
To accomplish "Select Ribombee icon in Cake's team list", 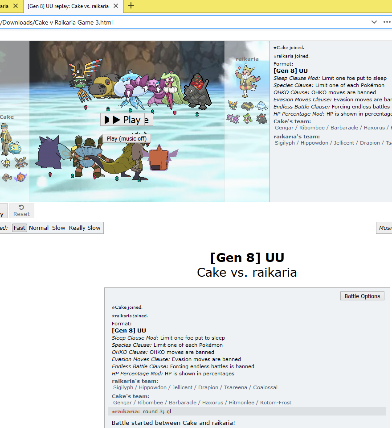I will coord(6,163).
